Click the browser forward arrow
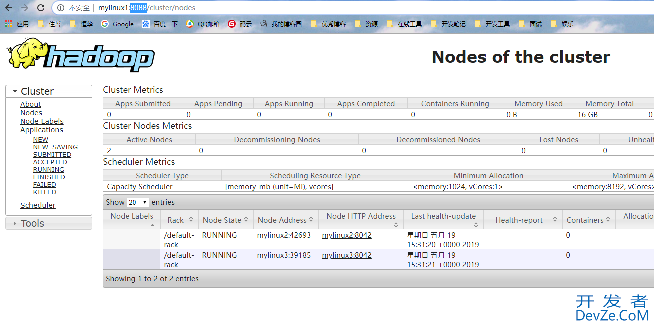The image size is (654, 326). pyautogui.click(x=25, y=8)
